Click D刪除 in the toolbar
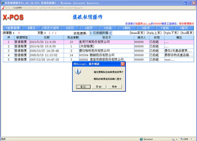197x141 pixels. pos(127,28)
